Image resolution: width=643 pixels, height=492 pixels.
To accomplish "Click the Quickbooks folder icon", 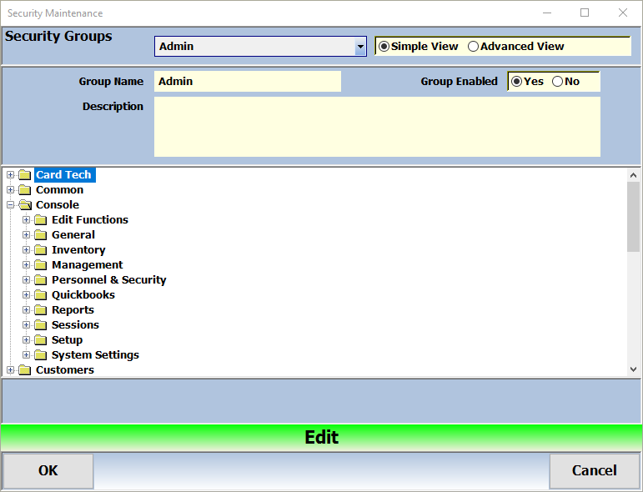I will coord(40,295).
